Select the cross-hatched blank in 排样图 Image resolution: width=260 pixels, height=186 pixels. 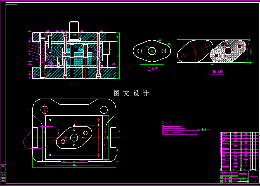228,51
